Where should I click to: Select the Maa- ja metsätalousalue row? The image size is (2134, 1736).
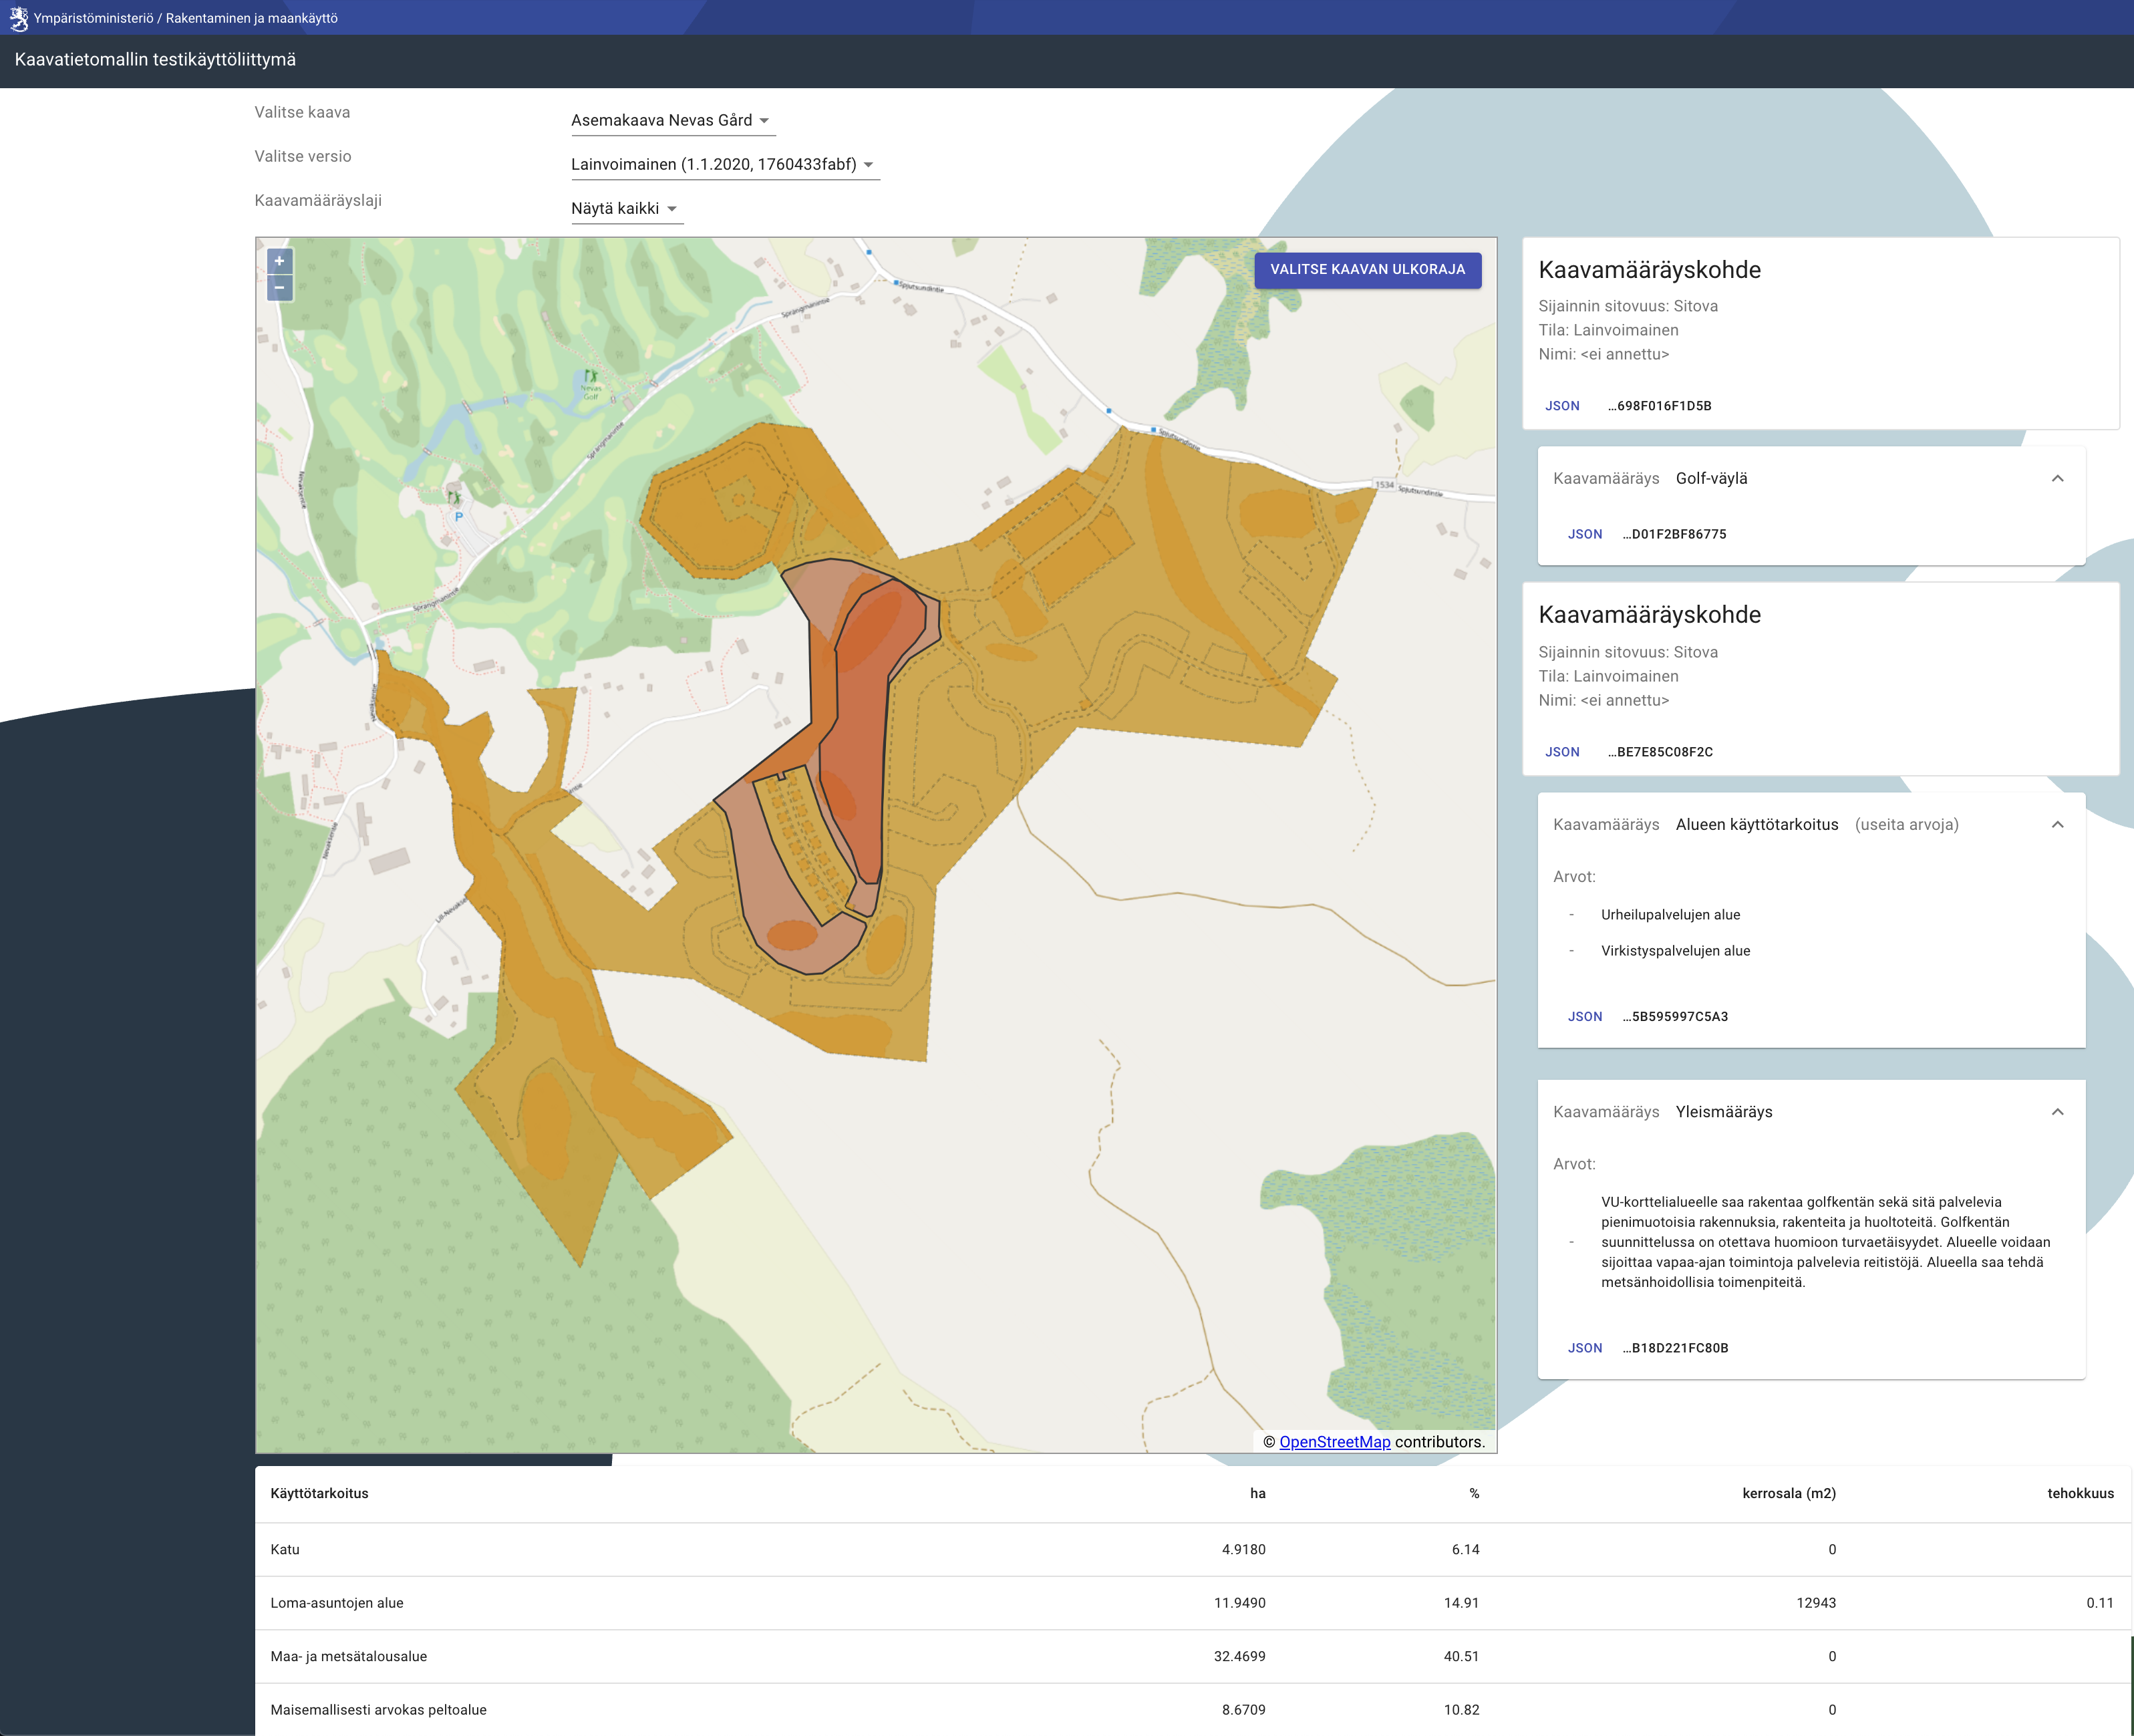1194,1657
